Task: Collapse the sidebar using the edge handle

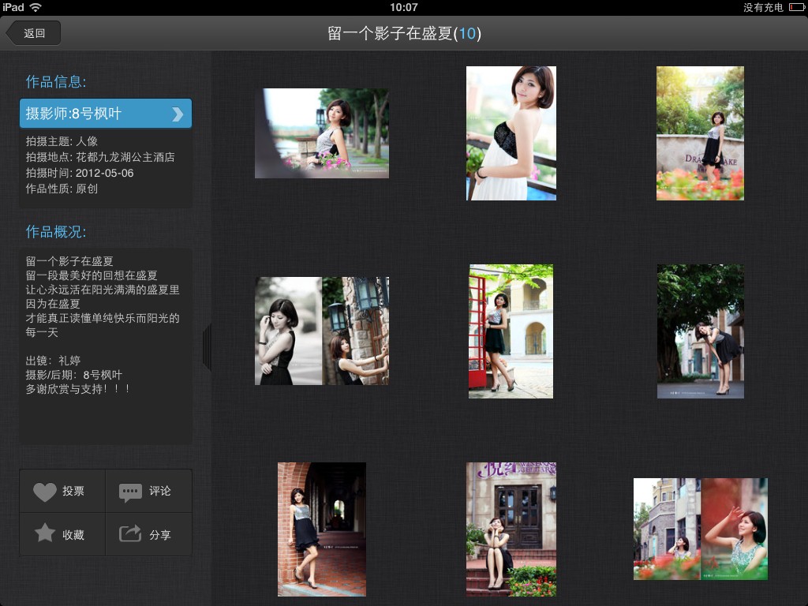Action: click(x=207, y=347)
